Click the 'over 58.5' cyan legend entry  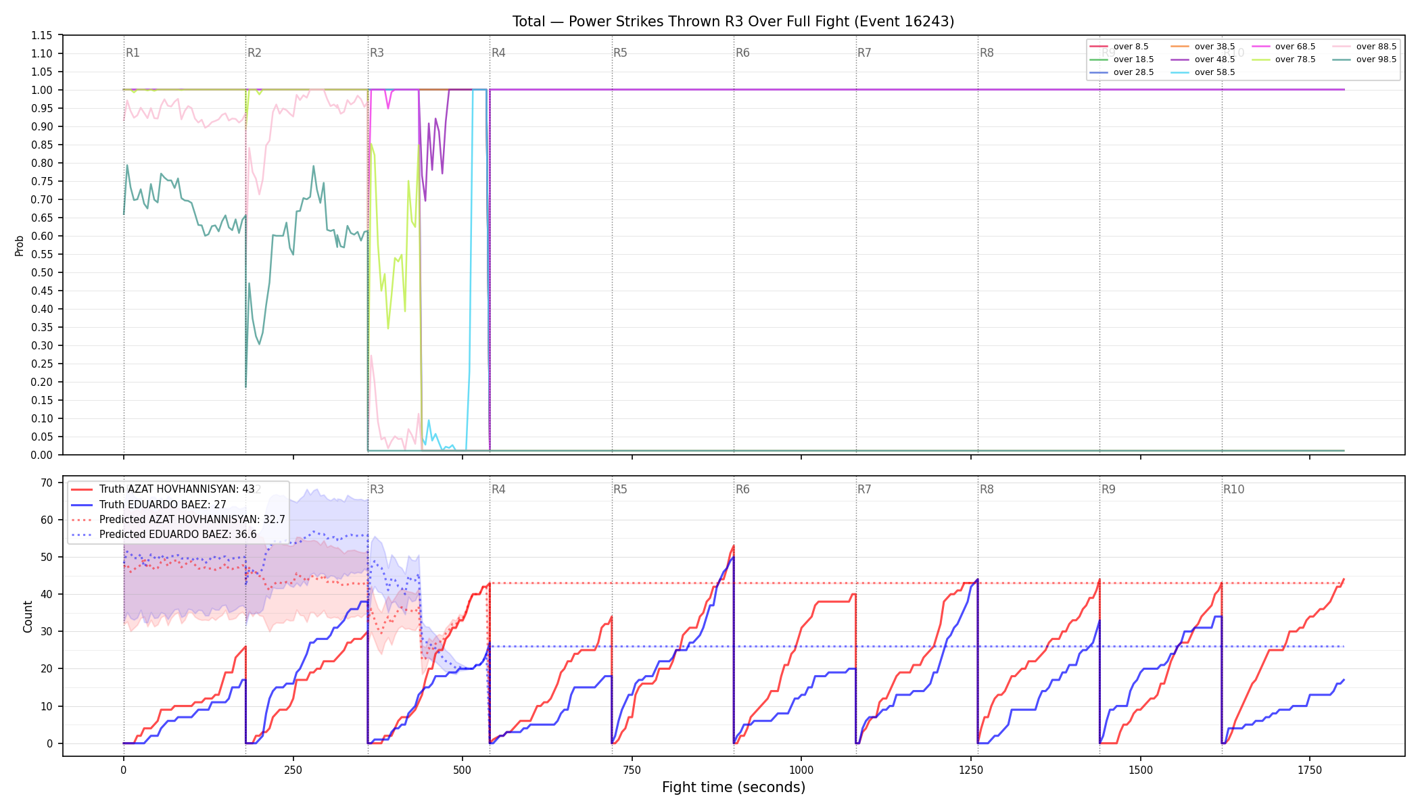tap(1203, 72)
